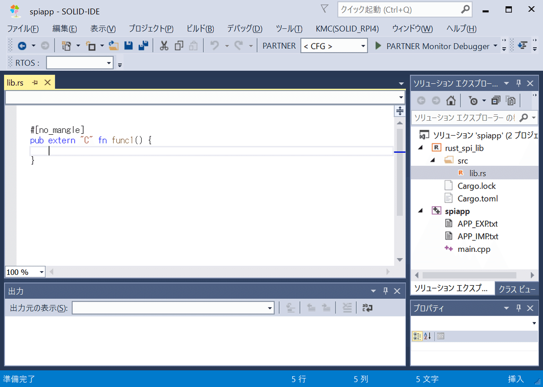The height and width of the screenshot is (387, 543).
Task: Click the green Start debugging play icon
Action: (x=378, y=46)
